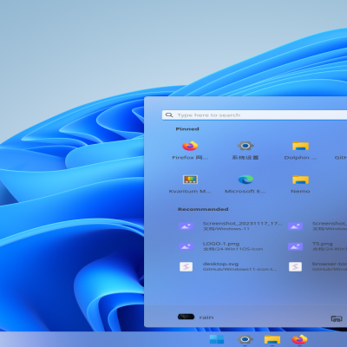Open system settings gear in taskbar

click(x=245, y=339)
